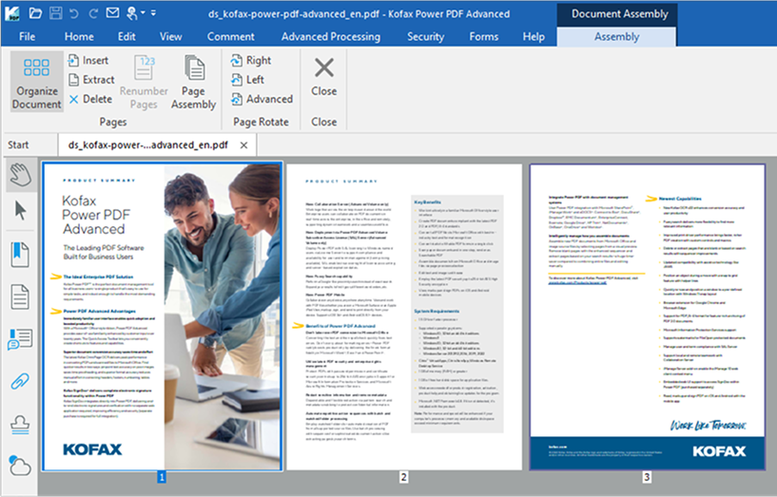Close the Document Assembly view
The width and height of the screenshot is (777, 497).
324,77
